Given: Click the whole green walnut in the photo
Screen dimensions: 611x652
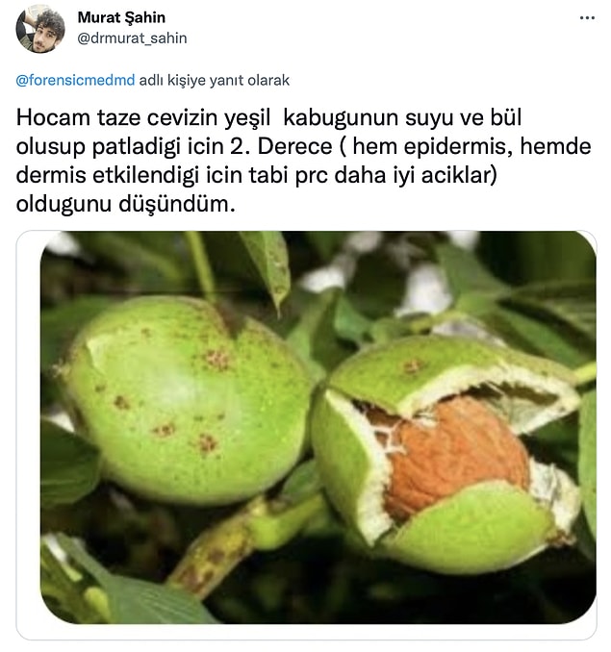Looking at the screenshot, I should coord(183,399).
